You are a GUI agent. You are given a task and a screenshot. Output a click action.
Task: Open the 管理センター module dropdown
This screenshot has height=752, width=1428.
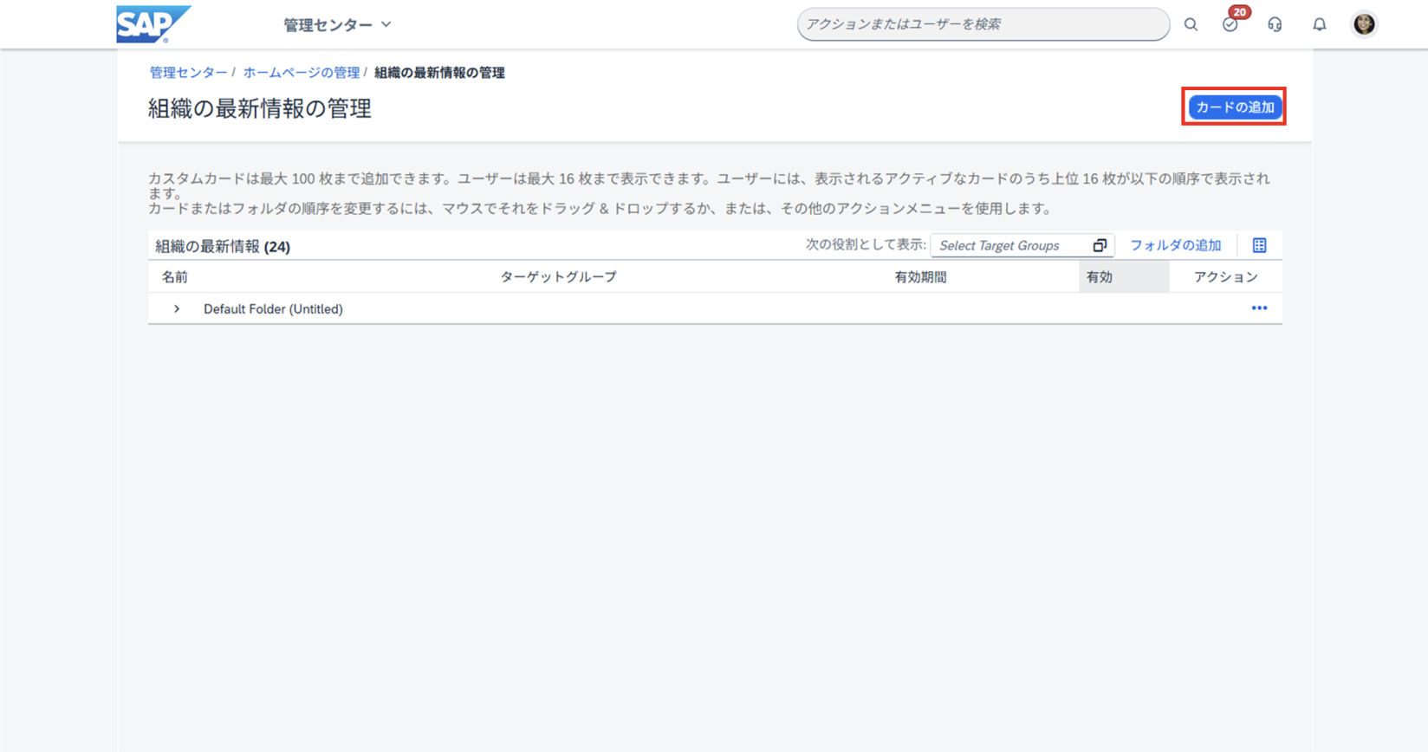(x=337, y=25)
